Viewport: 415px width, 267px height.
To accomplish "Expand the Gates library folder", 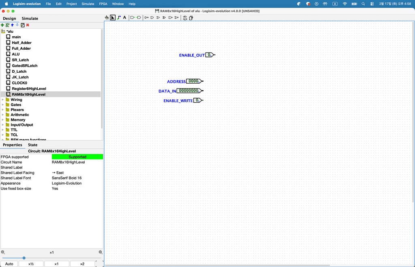I will tap(3, 105).
